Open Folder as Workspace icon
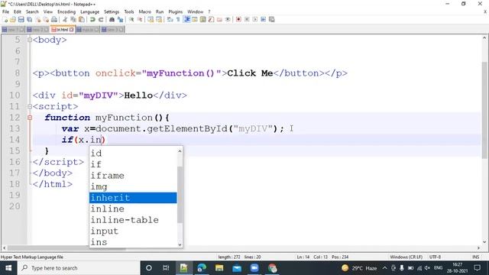 pyautogui.click(x=219, y=19)
